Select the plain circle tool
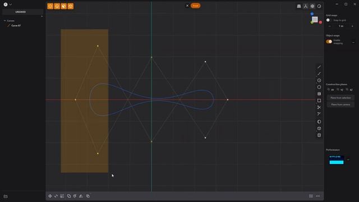This screenshot has height=202, width=359. [x=319, y=87]
